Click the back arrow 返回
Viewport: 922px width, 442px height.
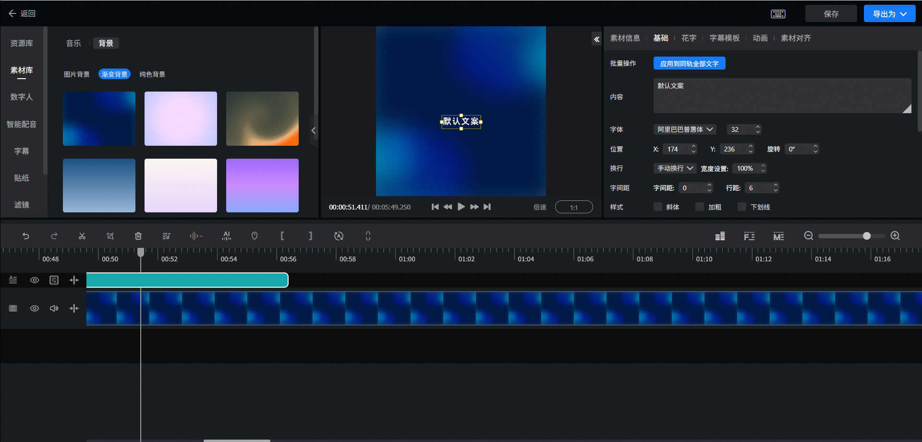[x=22, y=13]
